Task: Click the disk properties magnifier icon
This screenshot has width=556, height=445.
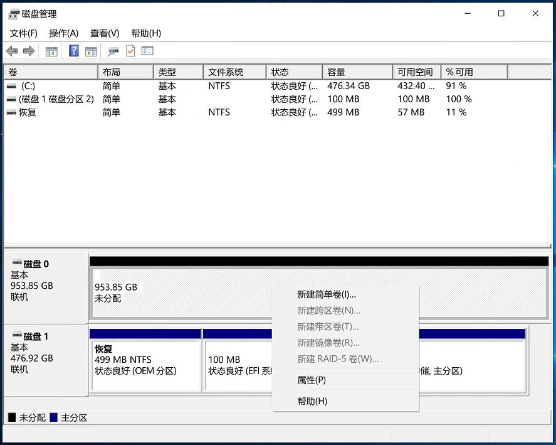Action: (x=114, y=51)
